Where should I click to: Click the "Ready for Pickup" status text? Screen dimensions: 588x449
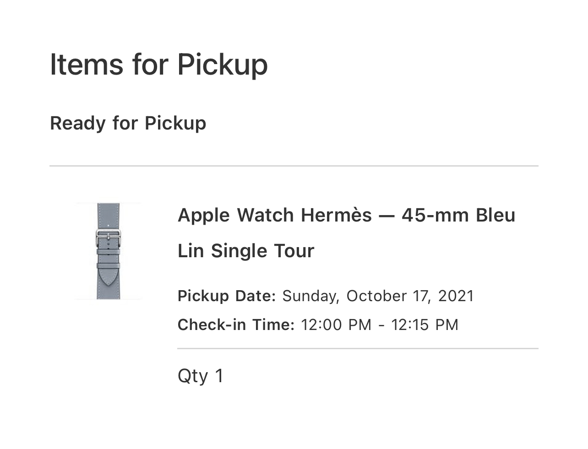(128, 123)
